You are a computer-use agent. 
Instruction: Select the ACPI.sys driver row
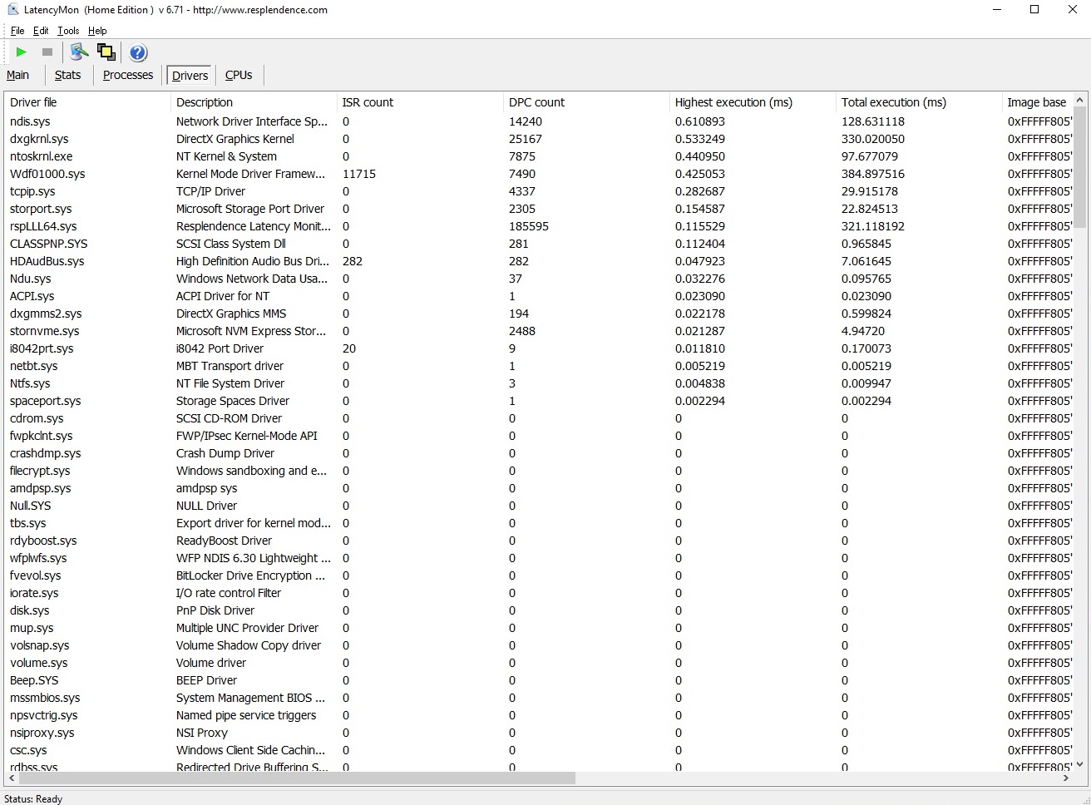click(x=539, y=296)
